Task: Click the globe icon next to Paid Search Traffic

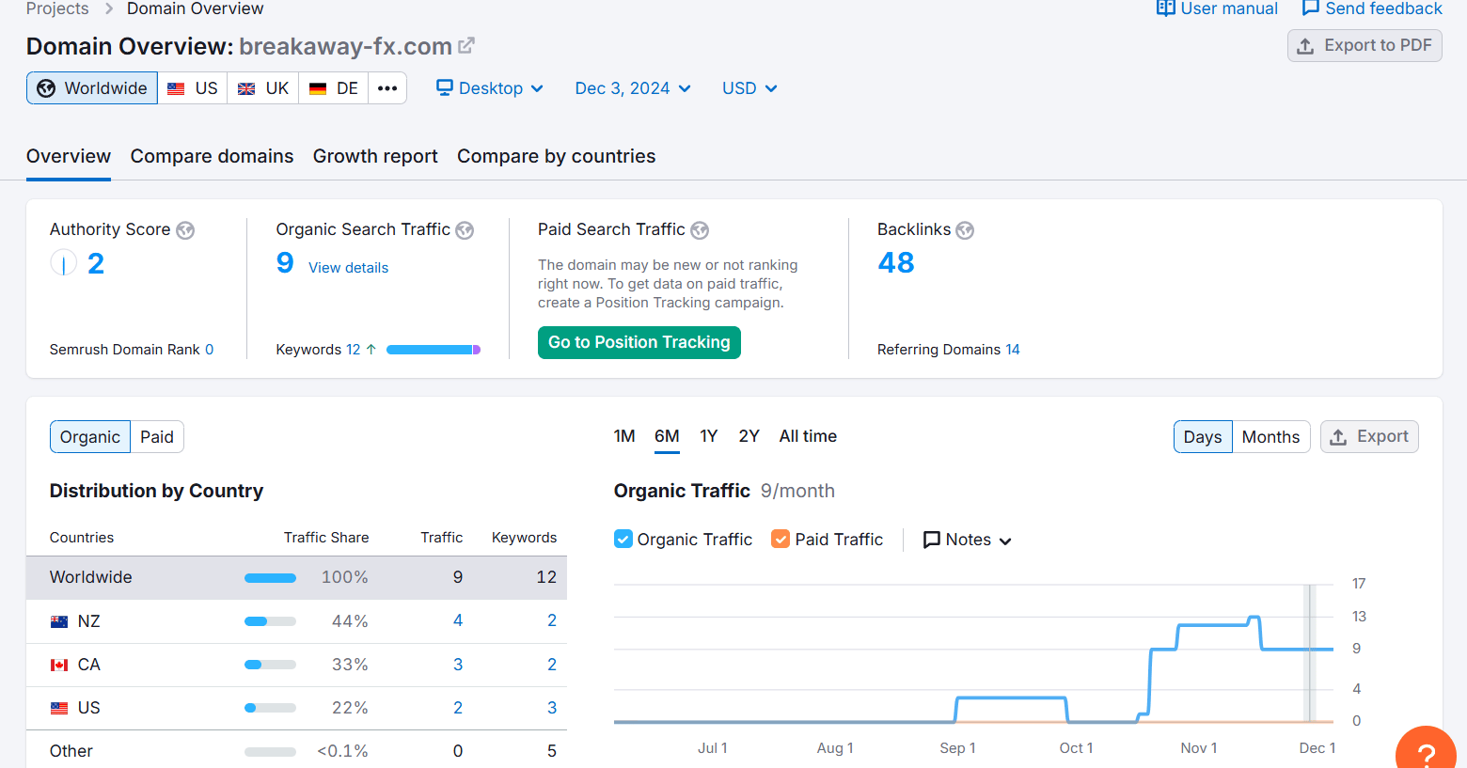Action: pyautogui.click(x=700, y=230)
